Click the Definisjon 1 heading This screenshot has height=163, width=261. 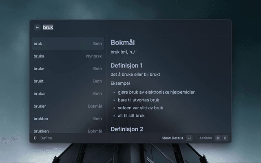coord(126,66)
